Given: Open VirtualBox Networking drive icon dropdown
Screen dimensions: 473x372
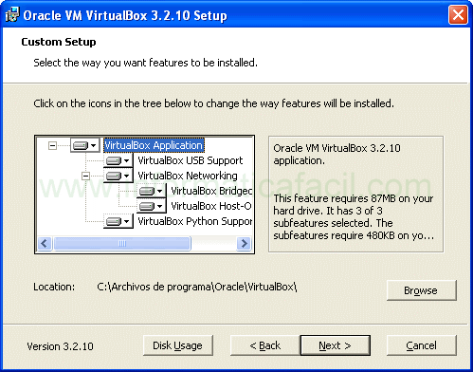Looking at the screenshot, I should click(x=118, y=176).
